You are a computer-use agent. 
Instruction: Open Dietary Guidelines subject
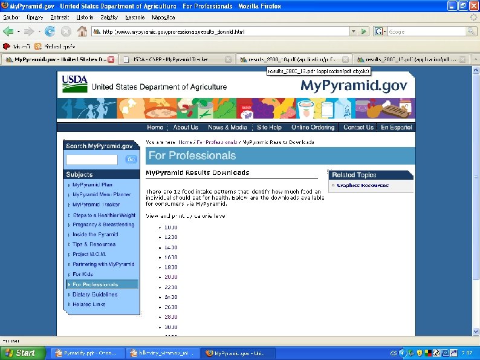pos(95,295)
